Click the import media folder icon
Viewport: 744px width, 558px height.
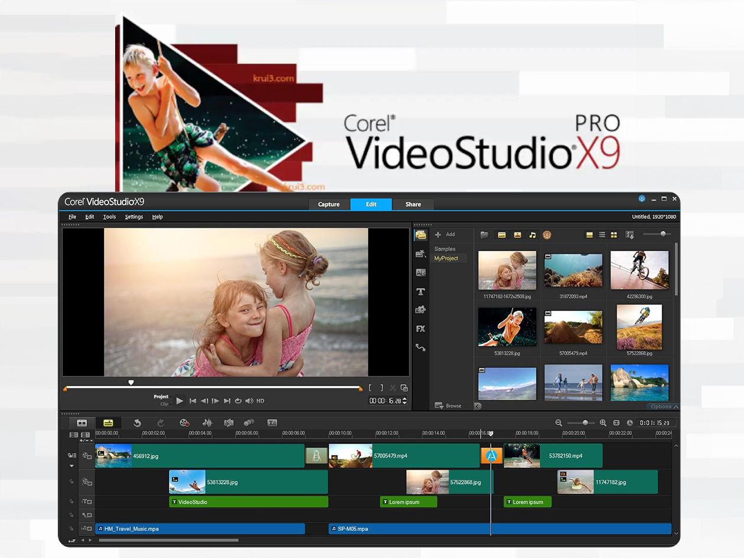(484, 235)
